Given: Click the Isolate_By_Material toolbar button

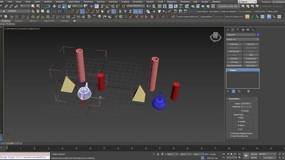Looking at the screenshot, I should tap(228, 12).
